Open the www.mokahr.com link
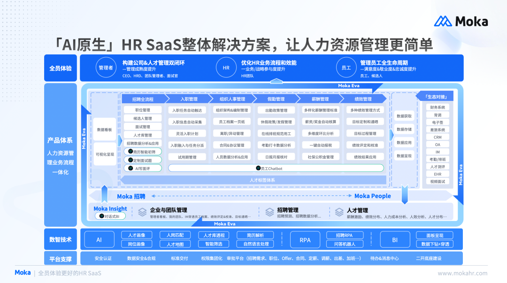507x283 pixels. tap(462, 273)
